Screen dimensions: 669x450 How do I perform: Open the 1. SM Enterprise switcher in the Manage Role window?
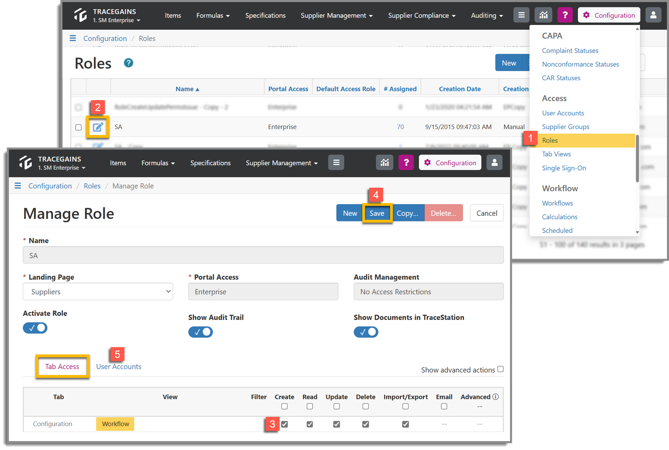click(x=62, y=168)
